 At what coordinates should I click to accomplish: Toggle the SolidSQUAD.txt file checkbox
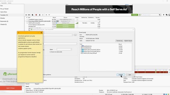pos(81,48)
